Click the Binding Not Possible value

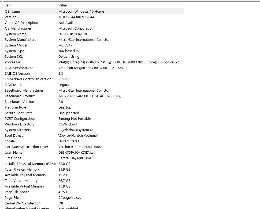[75, 119]
